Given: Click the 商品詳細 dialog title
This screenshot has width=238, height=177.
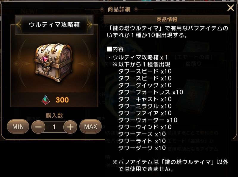Looking at the screenshot, I should tap(119, 10).
